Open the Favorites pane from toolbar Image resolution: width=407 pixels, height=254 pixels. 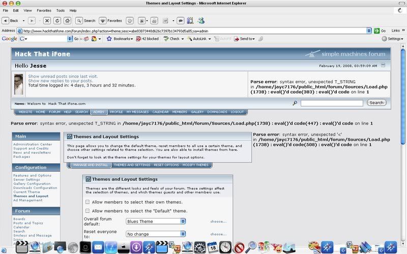111,21
